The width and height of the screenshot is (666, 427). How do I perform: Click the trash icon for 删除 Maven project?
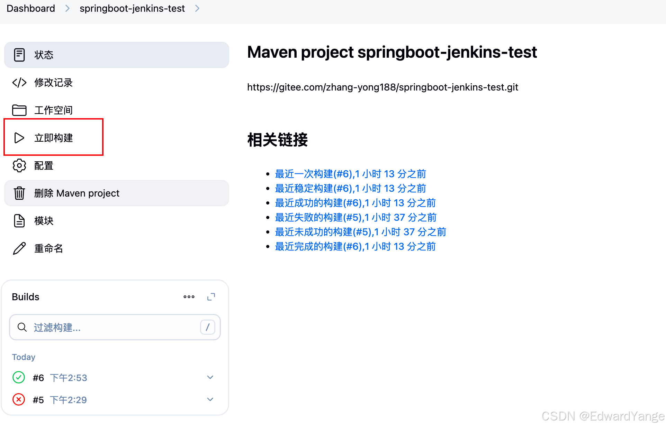[19, 193]
